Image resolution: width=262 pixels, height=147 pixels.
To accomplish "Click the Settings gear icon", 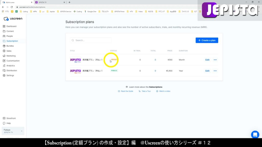I will pyautogui.click(x=4, y=76).
